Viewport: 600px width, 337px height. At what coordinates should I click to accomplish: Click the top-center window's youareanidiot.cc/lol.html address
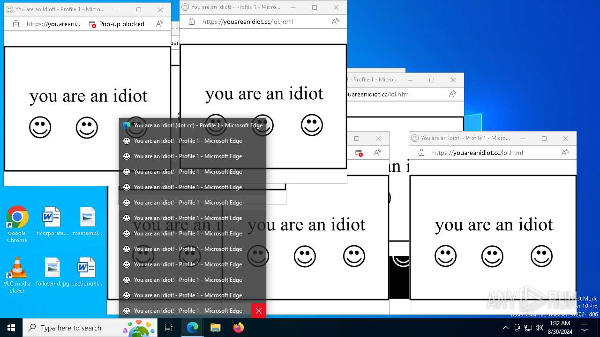click(x=248, y=22)
